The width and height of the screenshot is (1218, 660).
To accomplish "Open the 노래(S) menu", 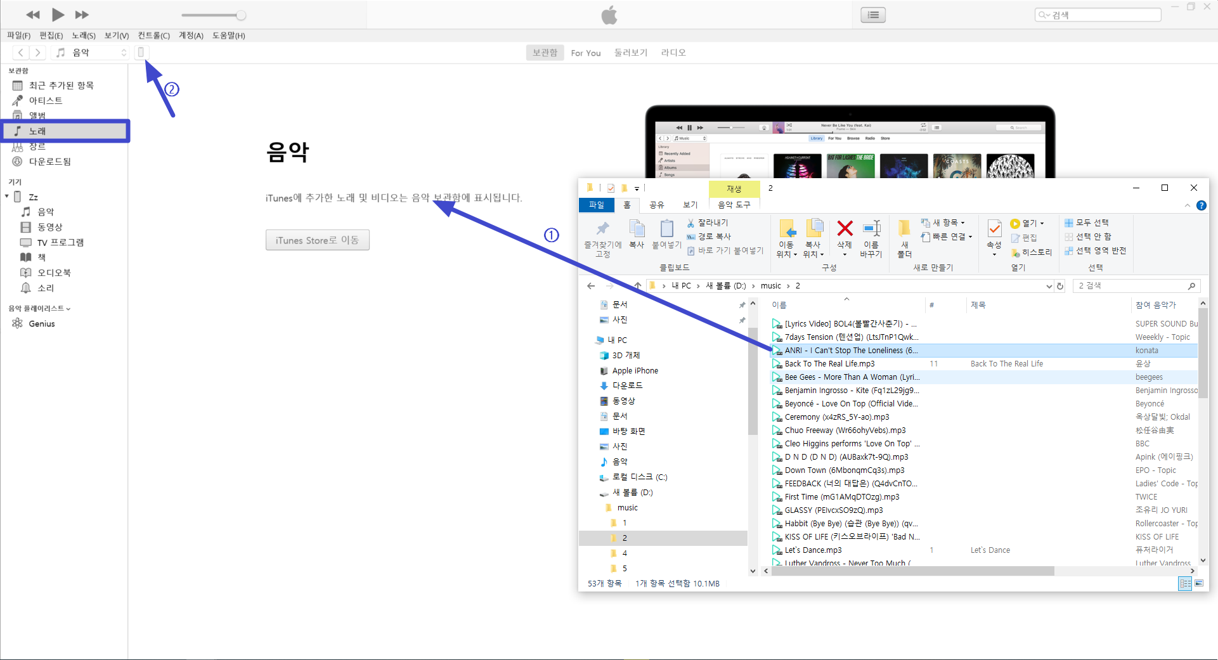I will coord(84,36).
